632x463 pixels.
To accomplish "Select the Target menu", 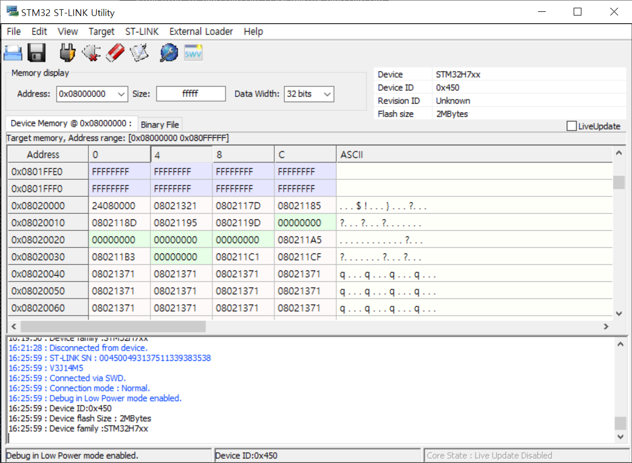I will point(101,31).
